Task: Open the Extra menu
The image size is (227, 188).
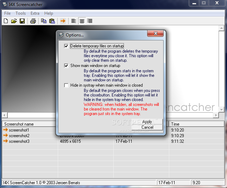Action: point(35,13)
